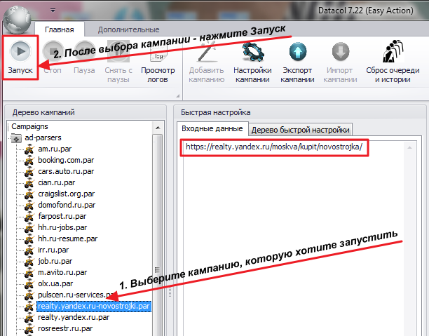Open ribbon group dialog launcher corner
The width and height of the screenshot is (429, 336).
[x=178, y=96]
